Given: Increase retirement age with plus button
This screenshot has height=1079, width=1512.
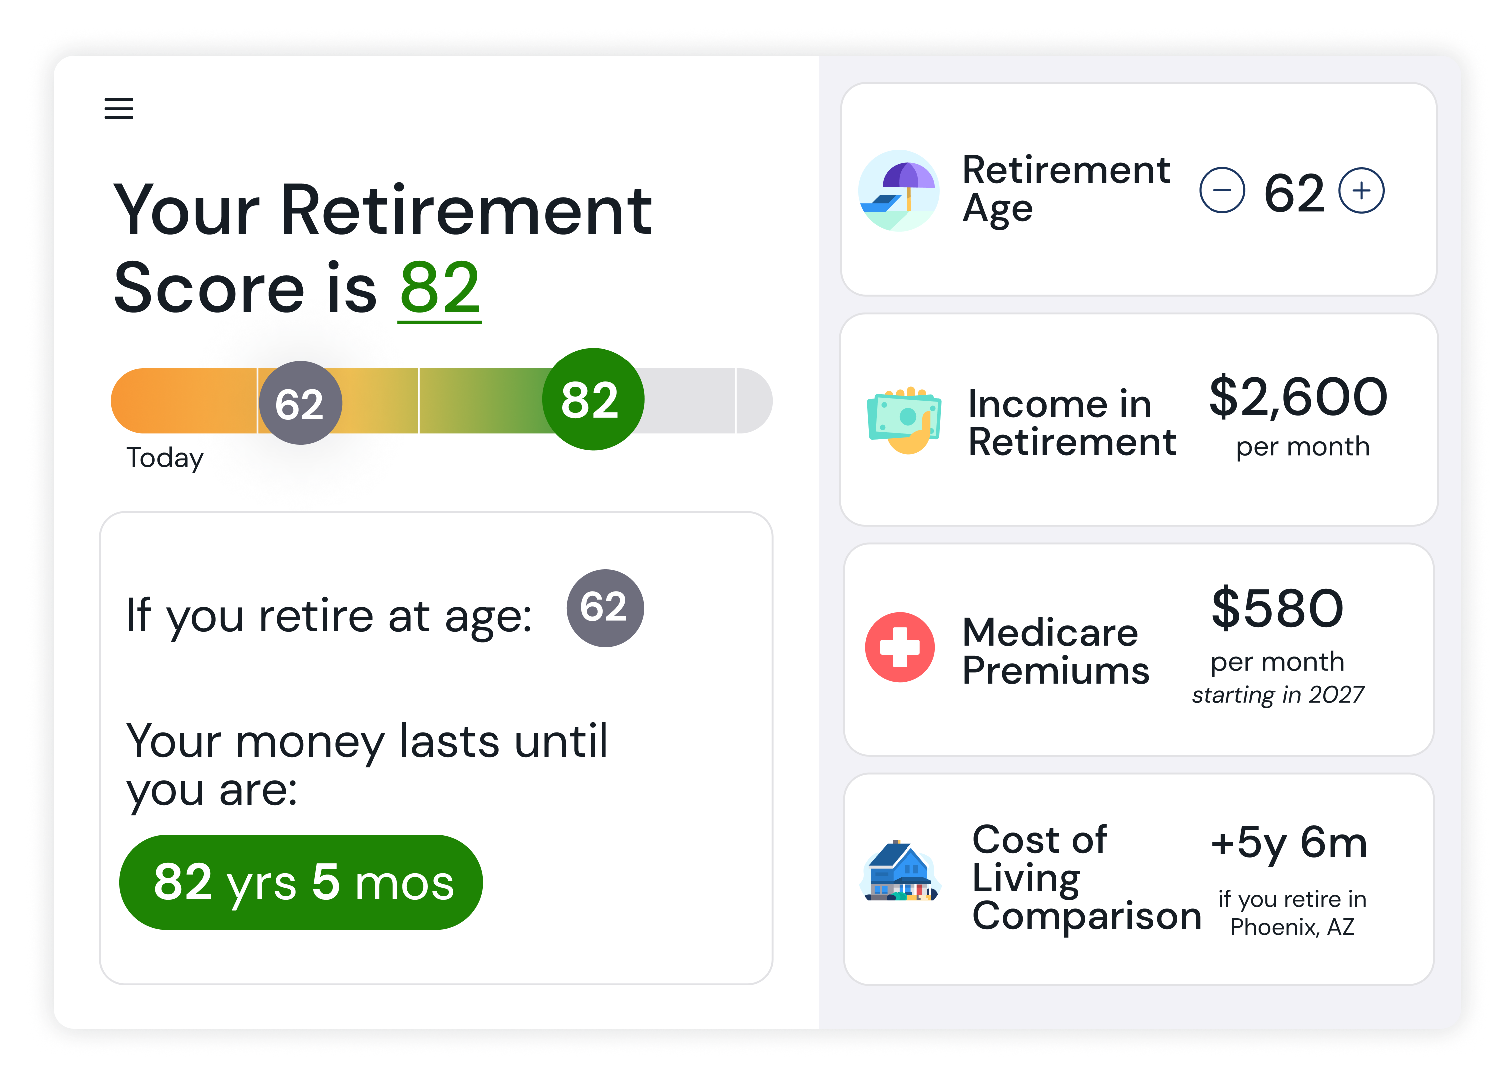Looking at the screenshot, I should pyautogui.click(x=1361, y=191).
